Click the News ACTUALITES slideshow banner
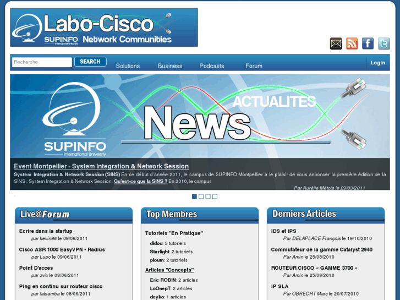Screen dimensions: 400x300 [x=200, y=116]
